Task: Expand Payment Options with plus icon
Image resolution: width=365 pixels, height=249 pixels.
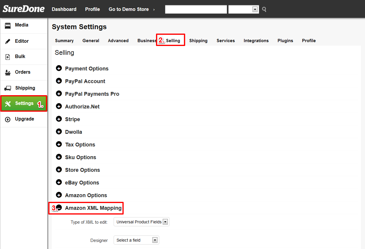Action: 59,68
